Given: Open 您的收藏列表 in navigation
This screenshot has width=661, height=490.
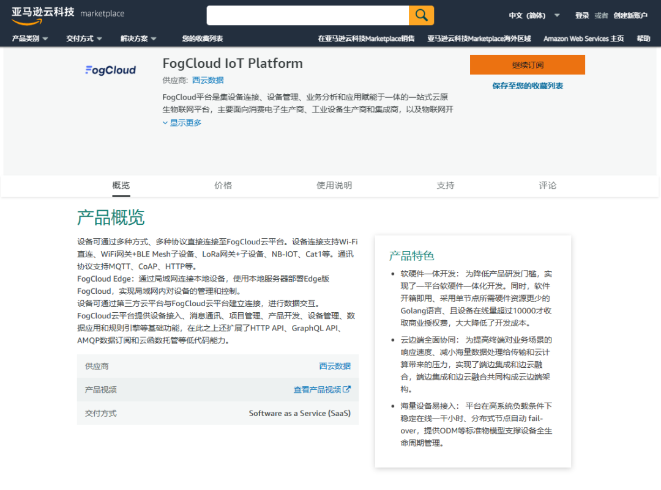Looking at the screenshot, I should click(203, 38).
